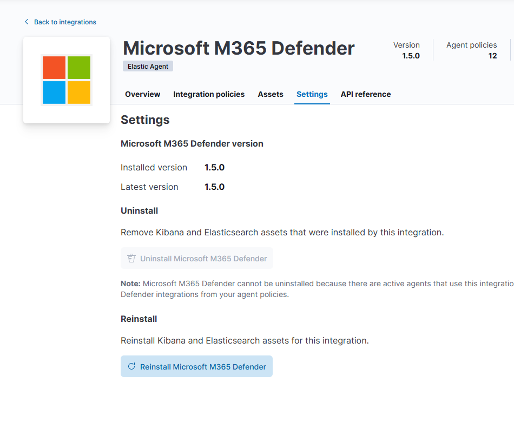The image size is (514, 422).
Task: Click the header Version value 1.5.0
Action: 411,56
